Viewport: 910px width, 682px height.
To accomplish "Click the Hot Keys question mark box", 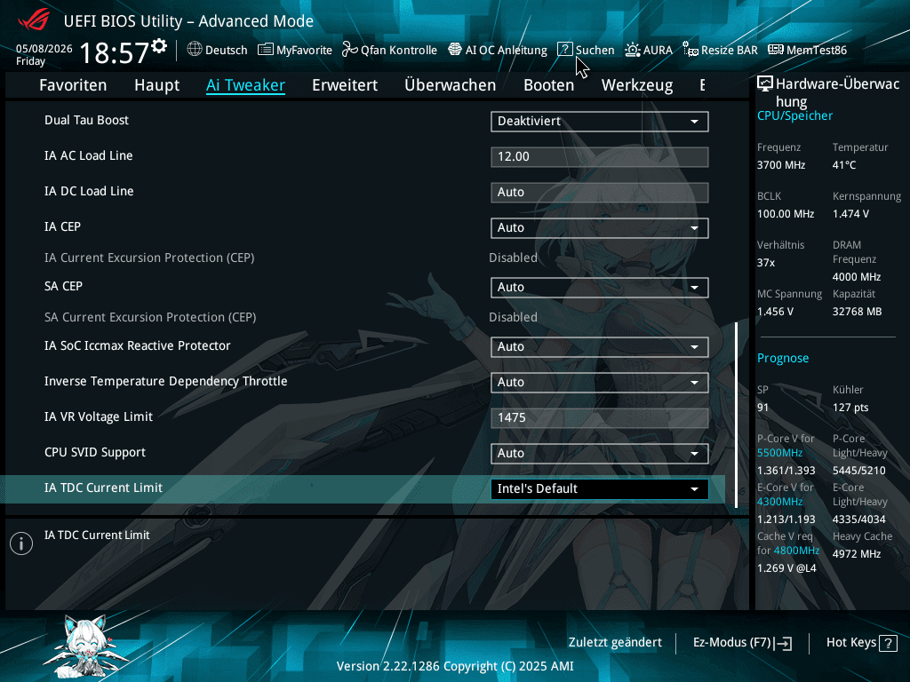I will tap(888, 643).
